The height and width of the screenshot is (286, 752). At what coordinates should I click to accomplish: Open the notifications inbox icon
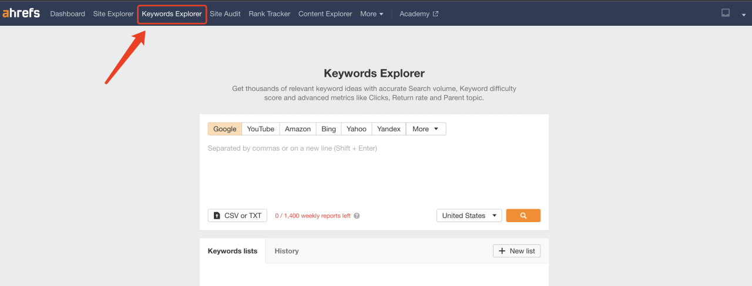point(726,13)
